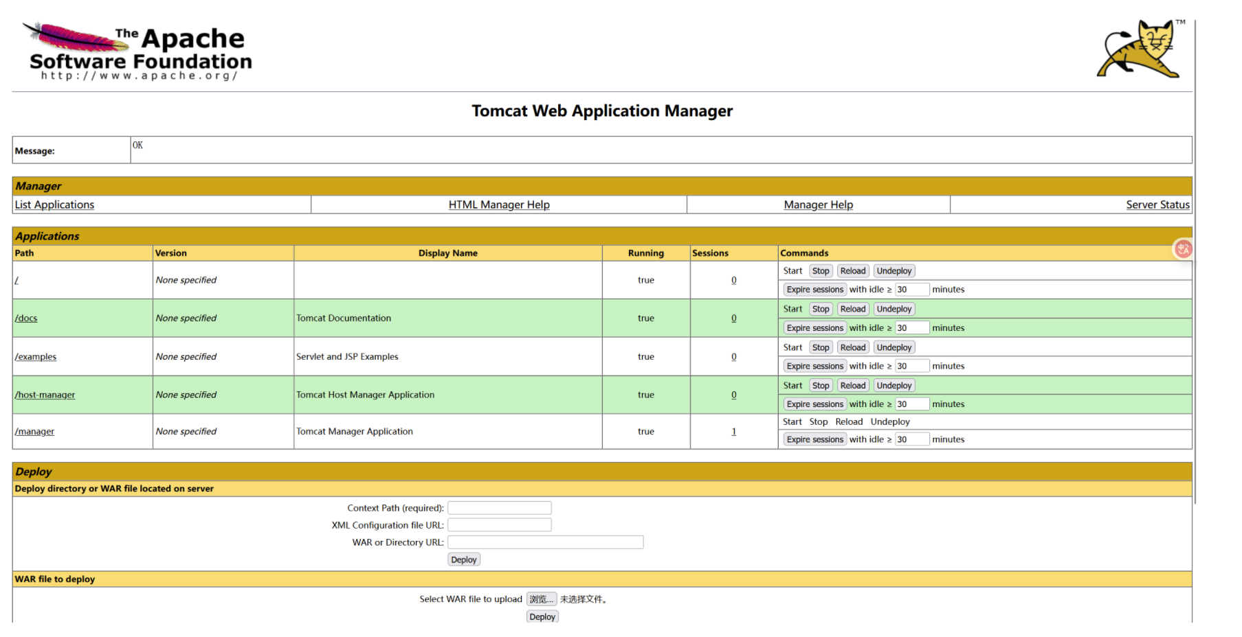Click the Tomcat cat logo
The width and height of the screenshot is (1242, 637).
[1140, 49]
